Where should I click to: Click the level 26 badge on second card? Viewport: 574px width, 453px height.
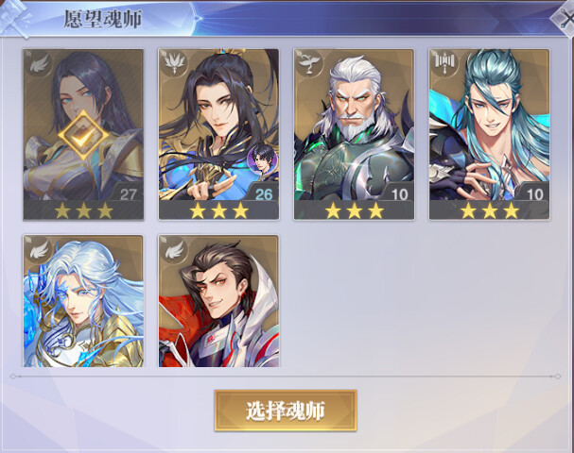coord(263,193)
